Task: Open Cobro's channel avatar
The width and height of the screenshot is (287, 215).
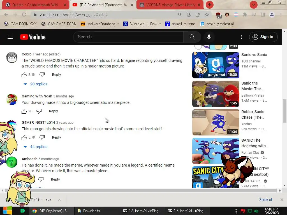Action: click(x=12, y=57)
